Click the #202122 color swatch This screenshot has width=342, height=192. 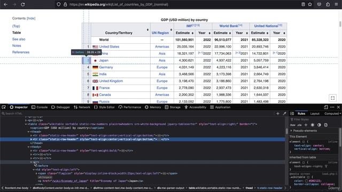306,181
